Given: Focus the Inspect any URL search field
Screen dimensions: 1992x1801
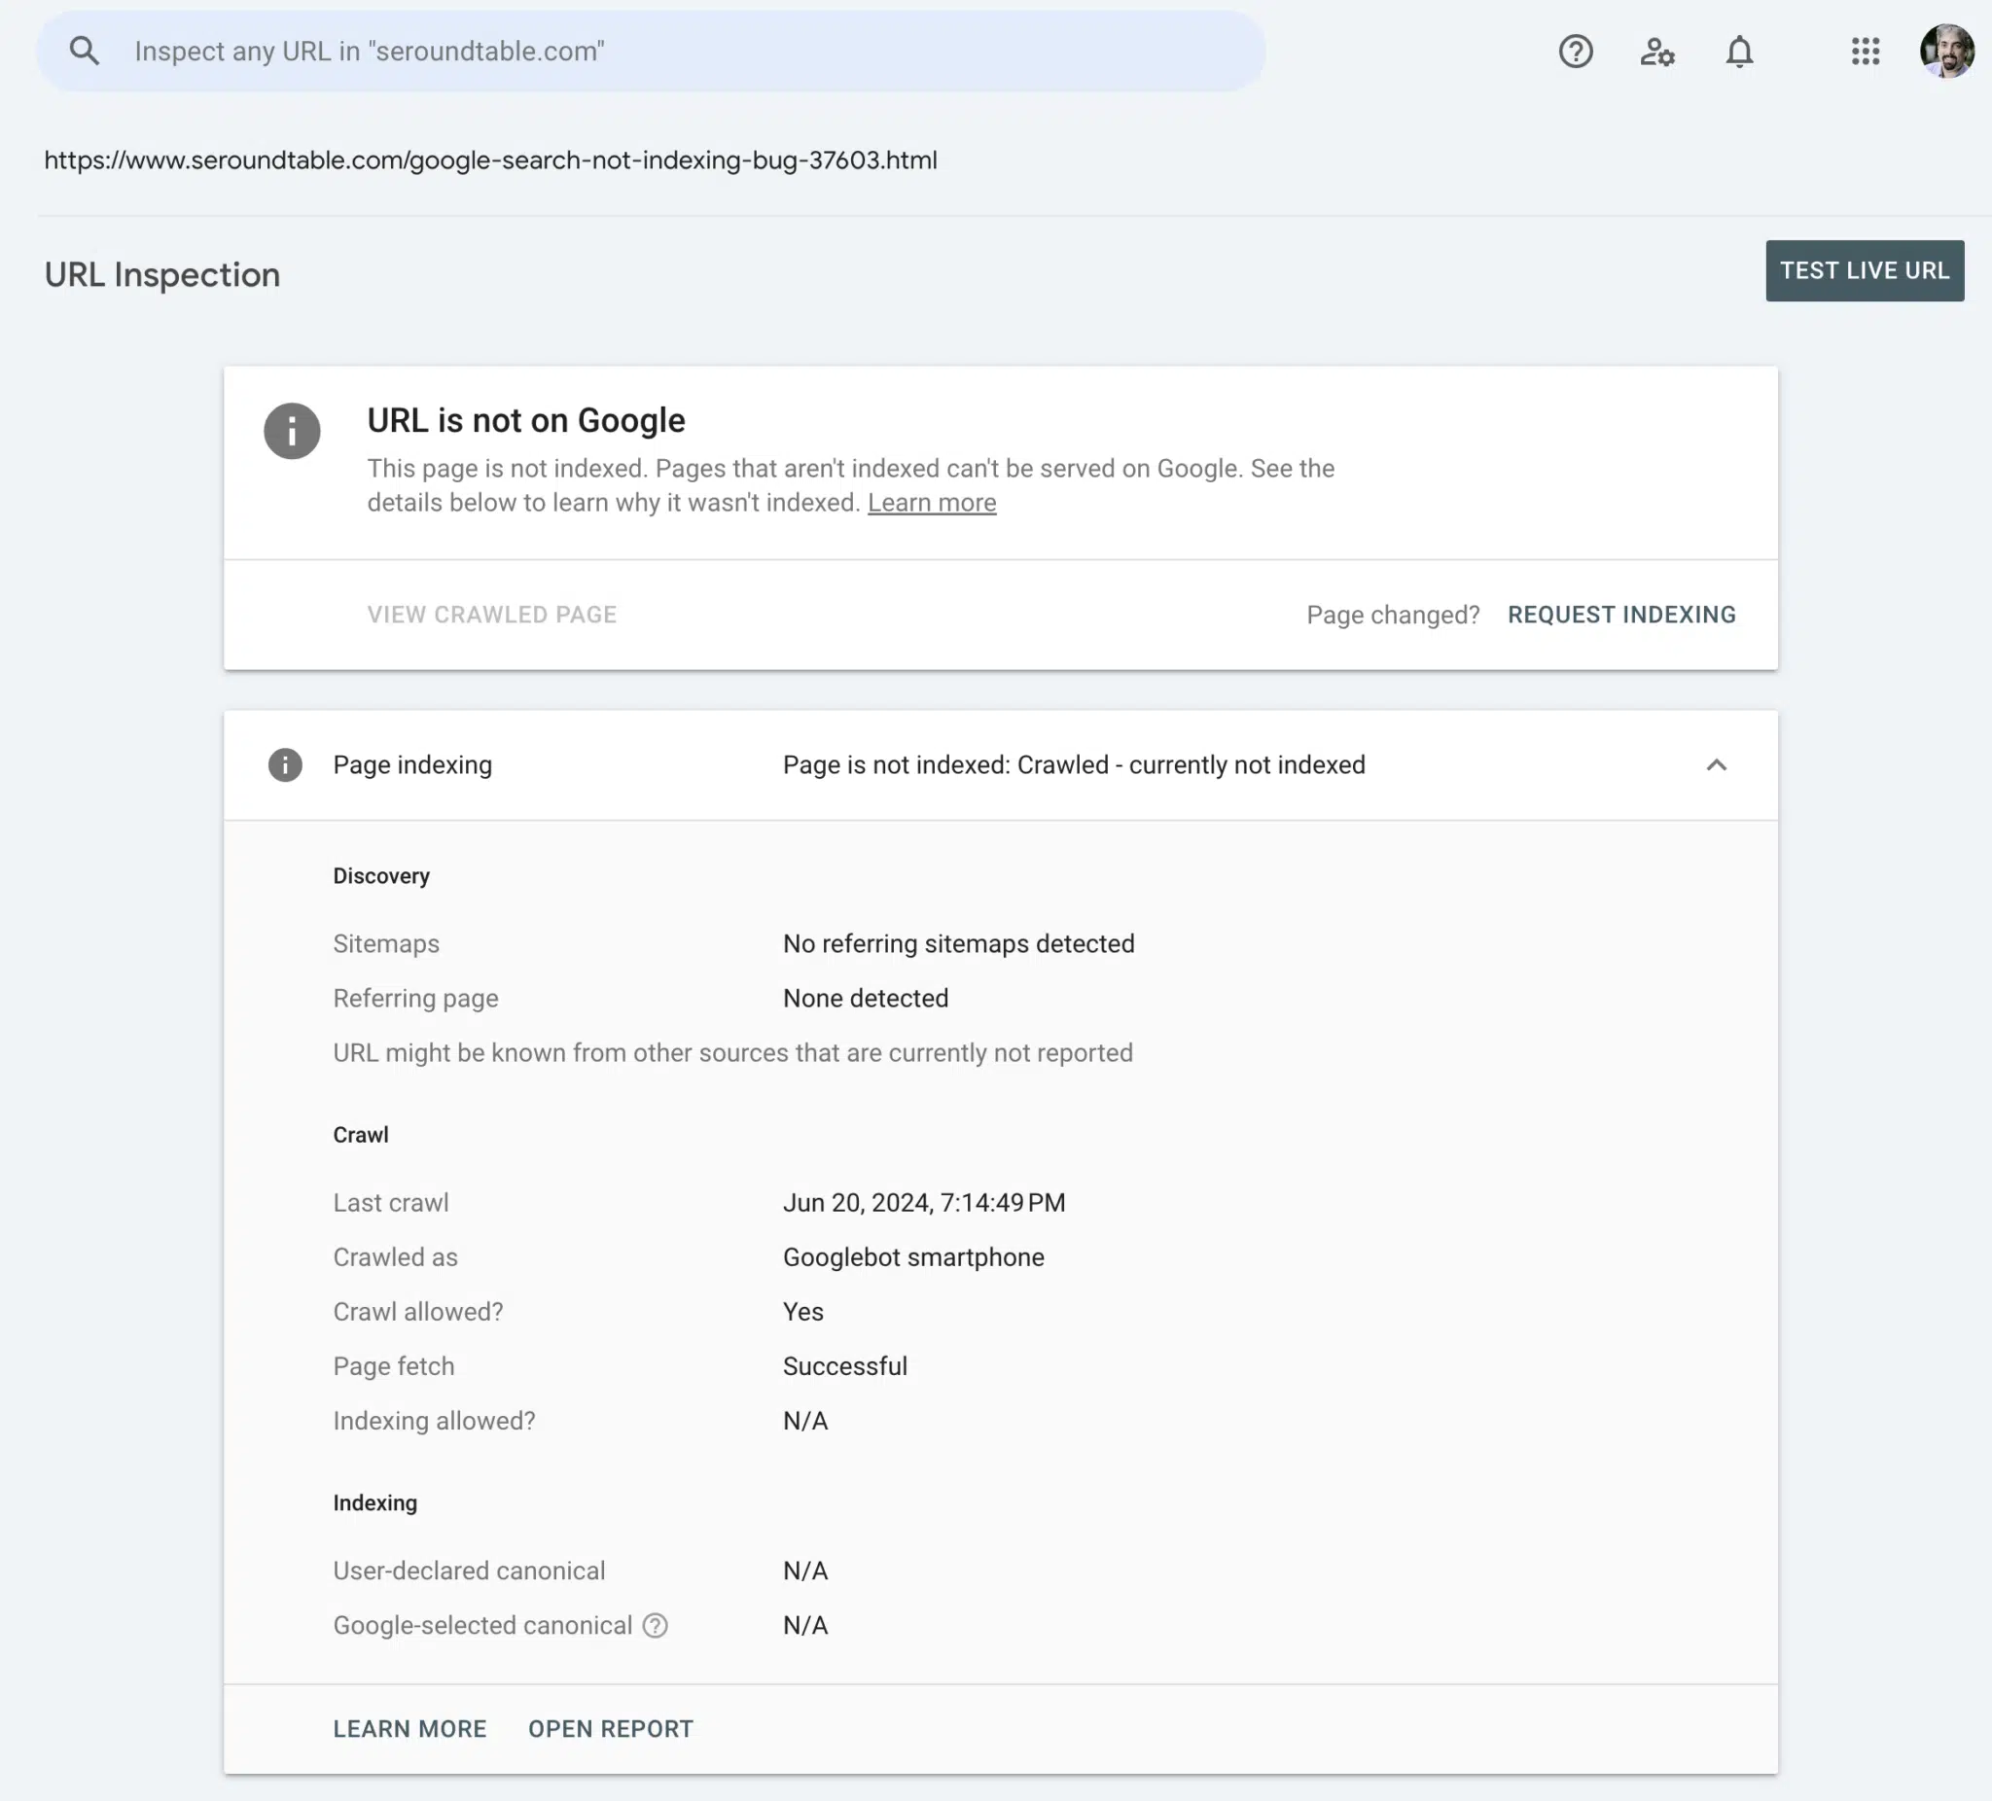Looking at the screenshot, I should [651, 52].
